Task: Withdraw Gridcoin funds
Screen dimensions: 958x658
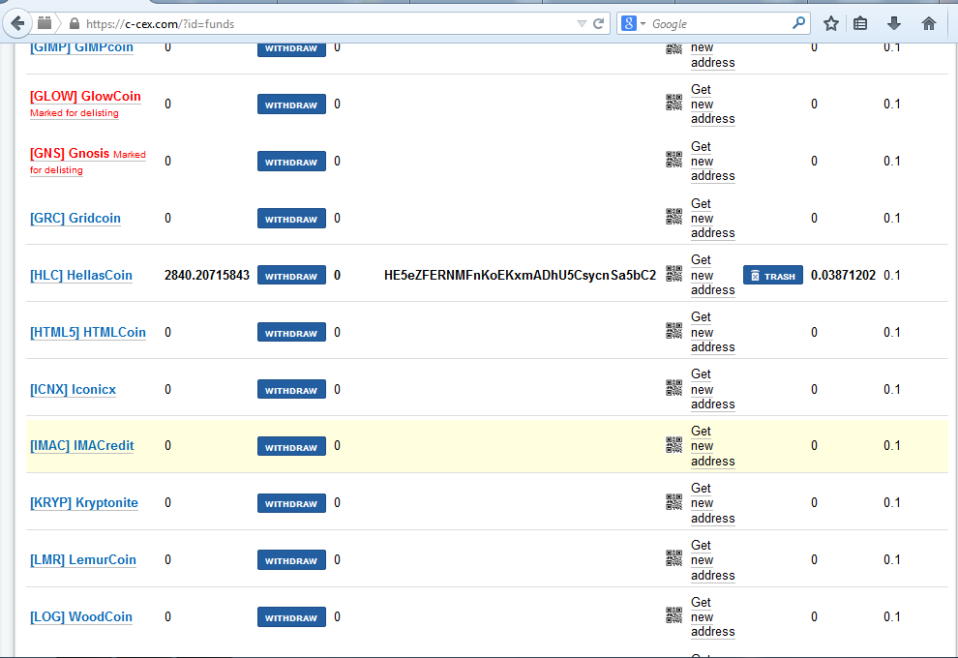Action: coord(291,218)
